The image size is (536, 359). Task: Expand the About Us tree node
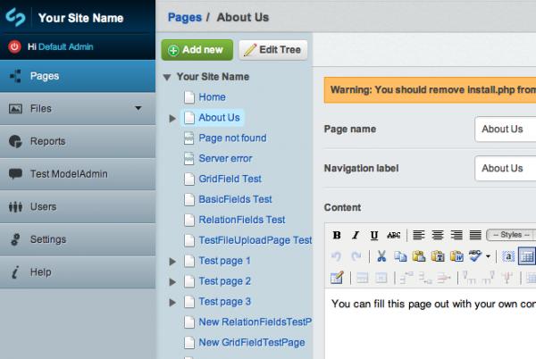172,118
